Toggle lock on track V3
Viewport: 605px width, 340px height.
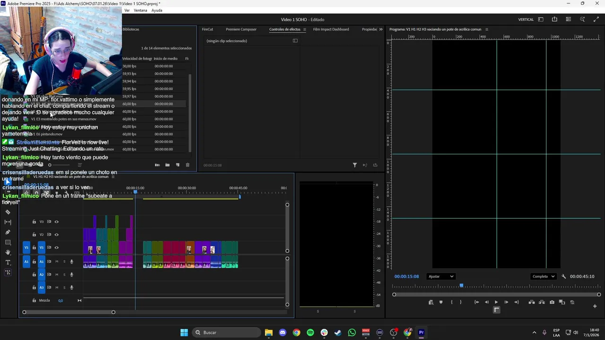coord(34,221)
